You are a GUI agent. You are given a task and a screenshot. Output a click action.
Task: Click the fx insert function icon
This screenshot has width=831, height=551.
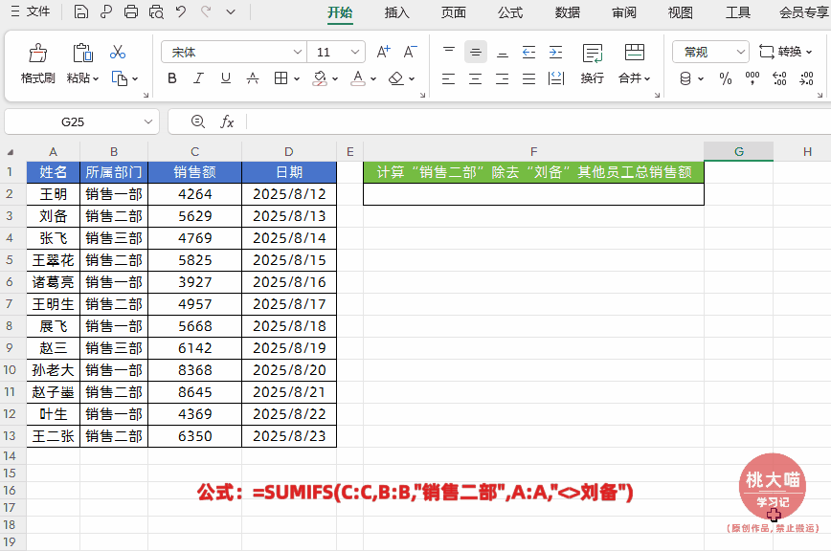[x=227, y=121]
